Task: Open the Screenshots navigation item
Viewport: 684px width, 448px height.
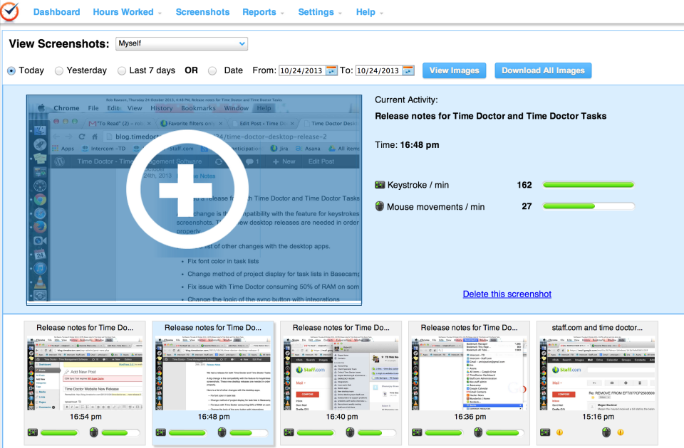Action: point(202,12)
